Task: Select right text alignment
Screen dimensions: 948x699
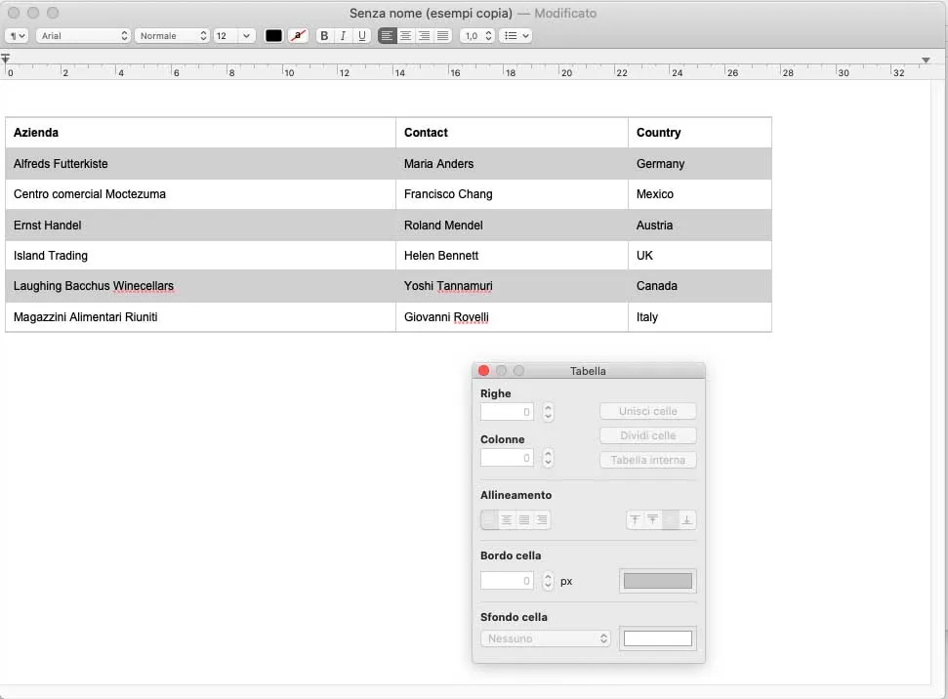Action: coord(423,35)
